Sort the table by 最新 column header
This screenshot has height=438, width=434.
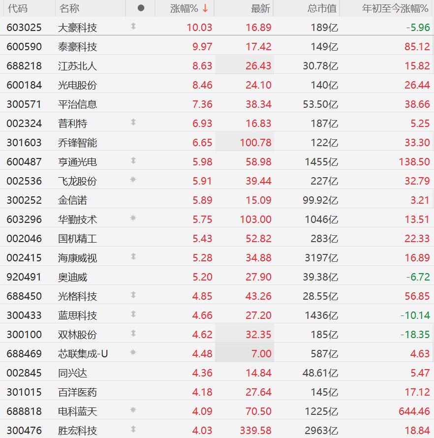260,8
